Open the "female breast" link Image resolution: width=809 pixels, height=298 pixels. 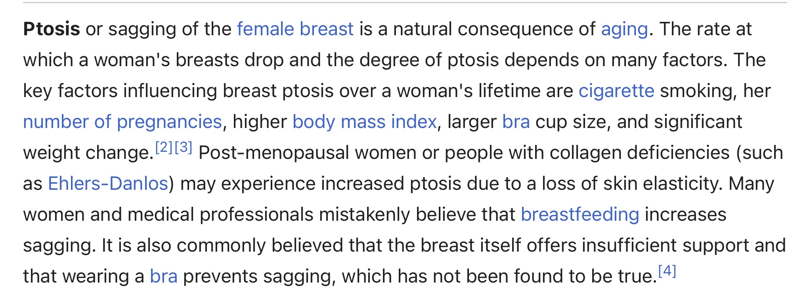[x=295, y=29]
